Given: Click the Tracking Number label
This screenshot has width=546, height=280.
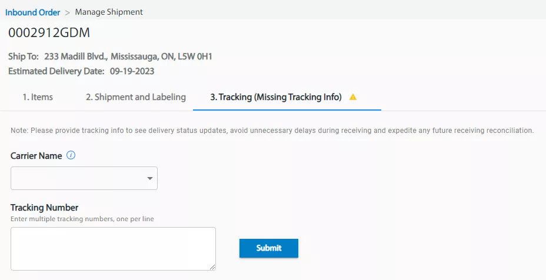Looking at the screenshot, I should click(45, 208).
